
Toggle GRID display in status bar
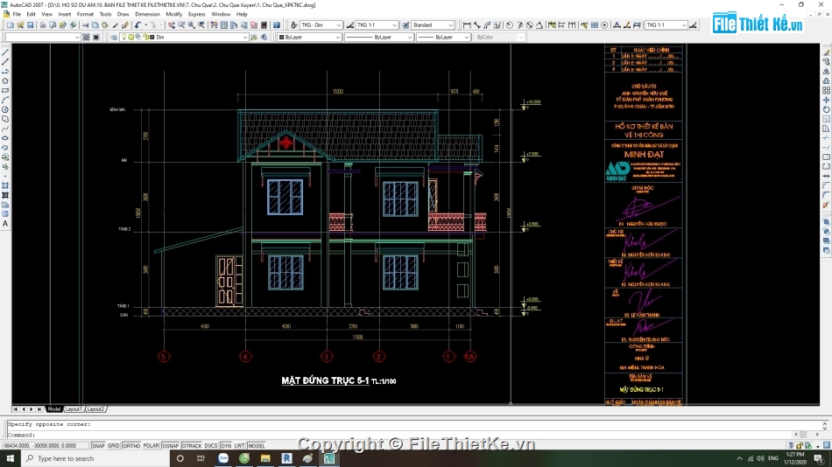(x=114, y=446)
